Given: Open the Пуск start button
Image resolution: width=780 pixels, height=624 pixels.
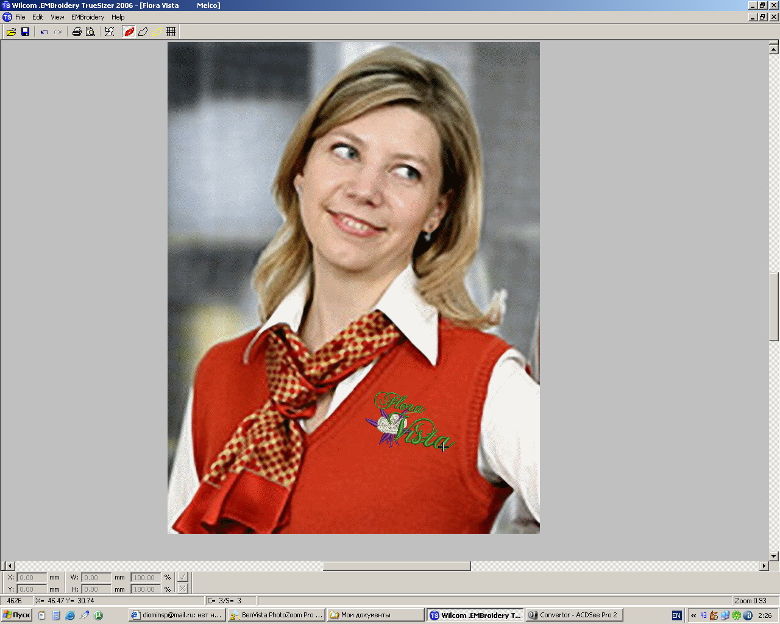Looking at the screenshot, I should pyautogui.click(x=16, y=615).
